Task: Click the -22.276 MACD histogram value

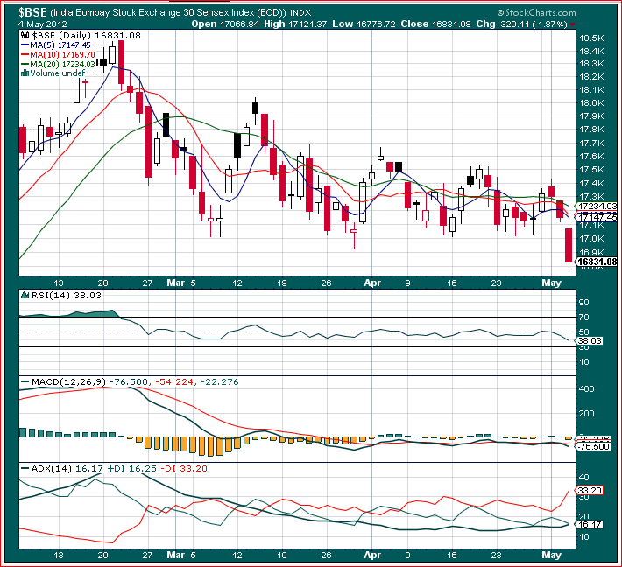Action: (219, 382)
